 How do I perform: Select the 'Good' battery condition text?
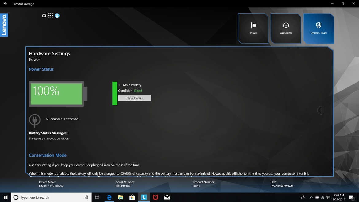click(x=138, y=91)
